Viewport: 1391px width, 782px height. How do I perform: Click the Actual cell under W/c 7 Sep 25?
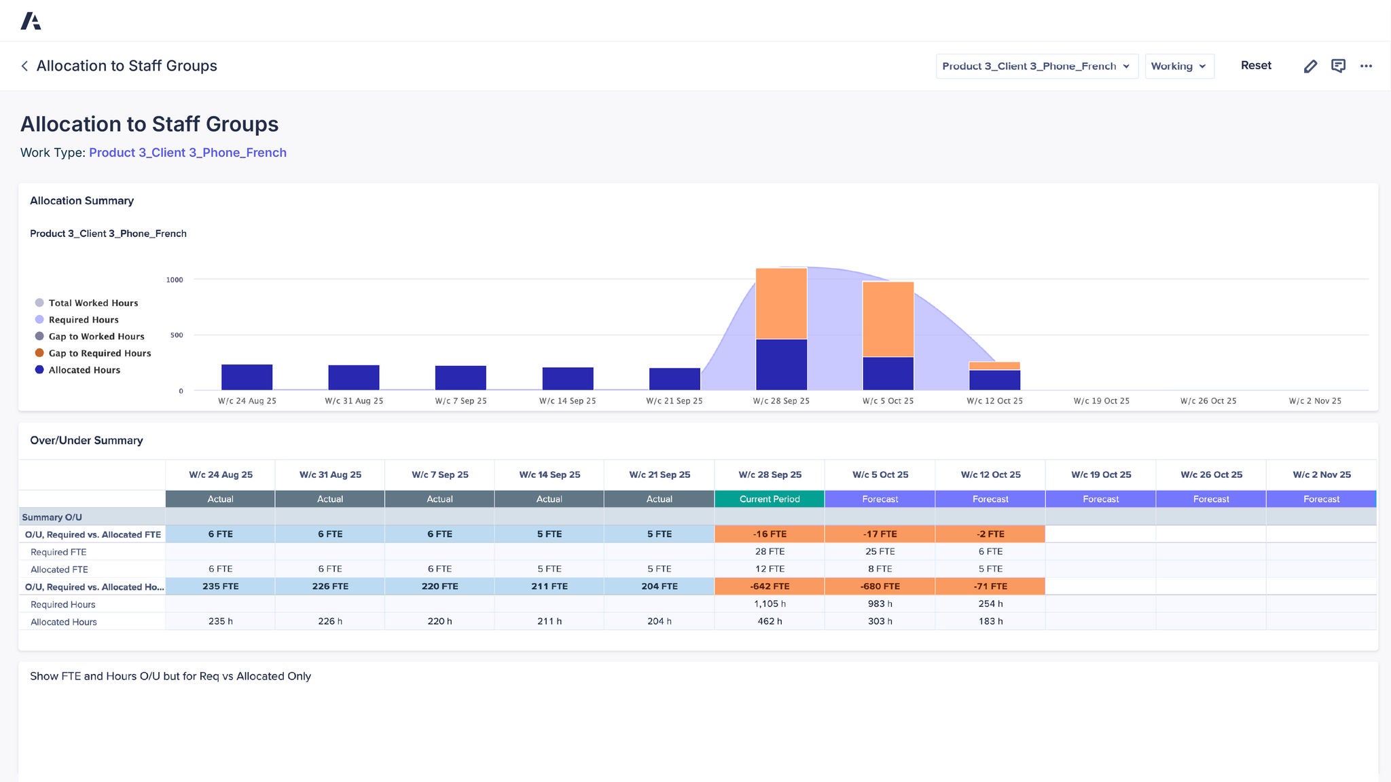[440, 499]
